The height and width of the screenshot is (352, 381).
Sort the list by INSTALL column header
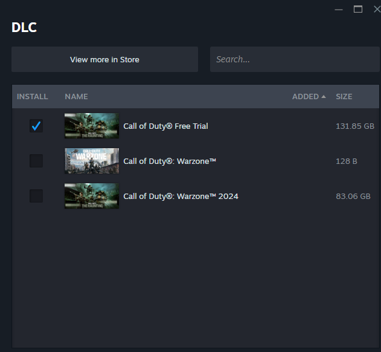point(32,97)
